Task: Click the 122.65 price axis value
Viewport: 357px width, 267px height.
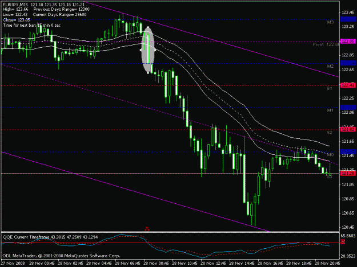Action: click(x=348, y=69)
